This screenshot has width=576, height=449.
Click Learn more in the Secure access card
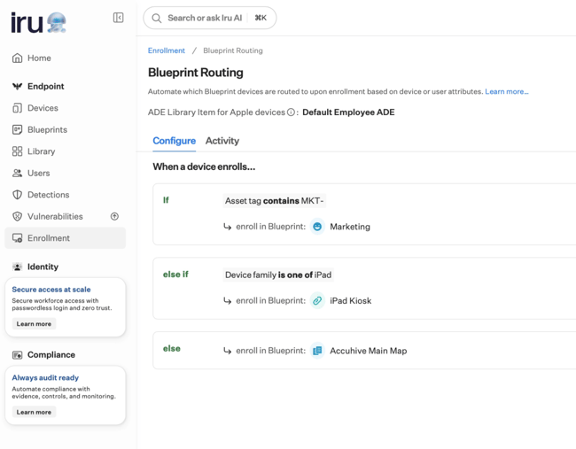(x=34, y=324)
